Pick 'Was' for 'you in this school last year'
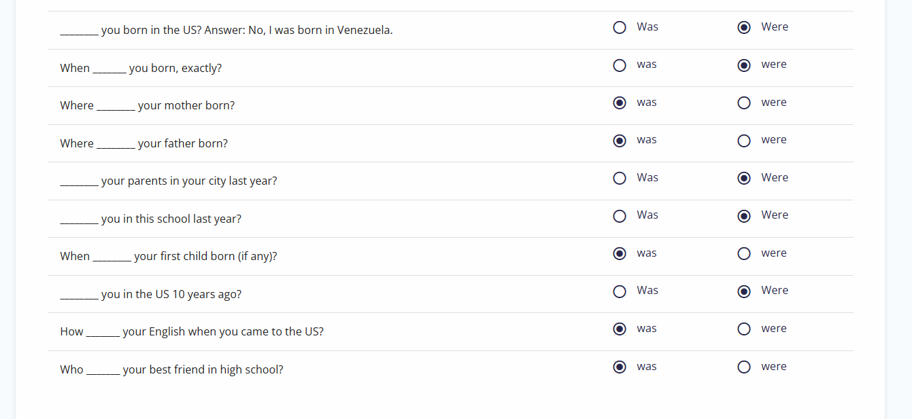 pyautogui.click(x=620, y=216)
